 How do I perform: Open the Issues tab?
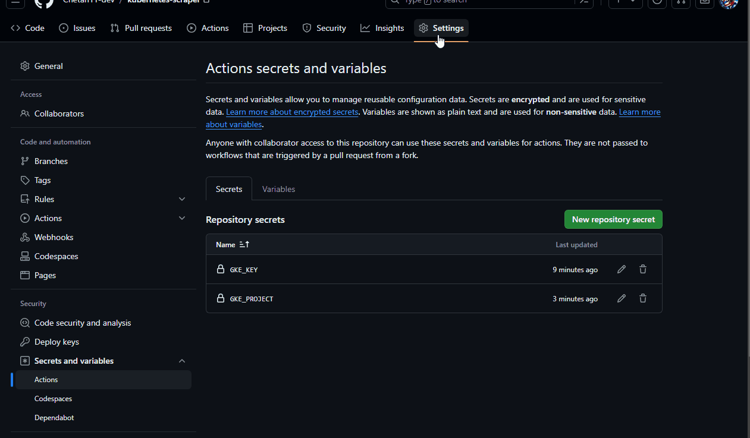(x=77, y=28)
